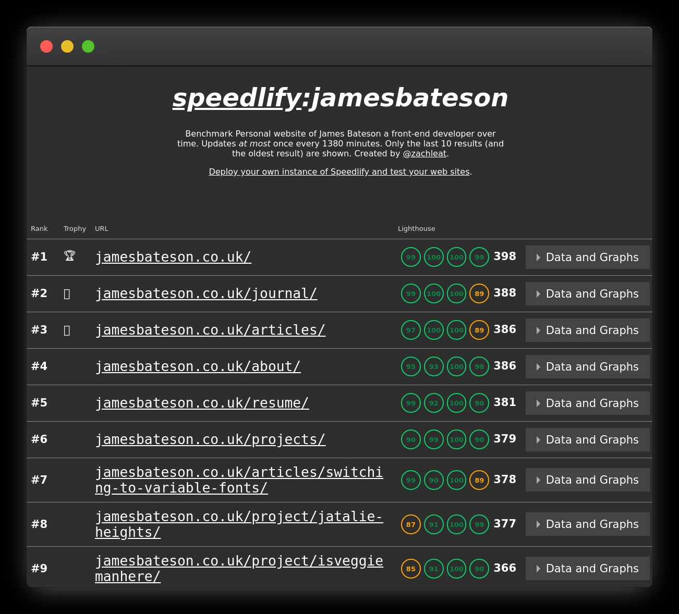Viewport: 679px width, 614px height.
Task: Expand Data and Graphs for the resume row
Action: 587,403
